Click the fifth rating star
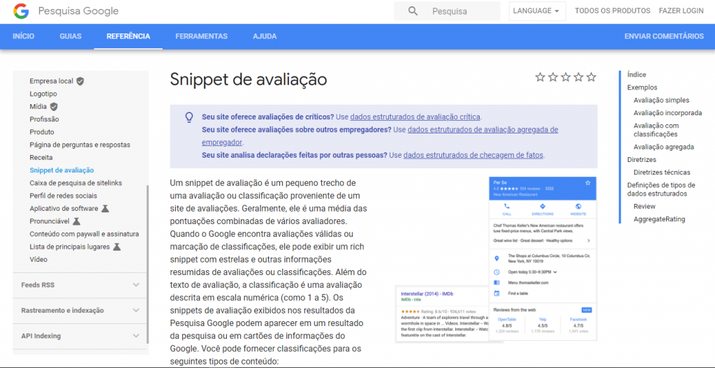This screenshot has height=368, width=715. 591,77
